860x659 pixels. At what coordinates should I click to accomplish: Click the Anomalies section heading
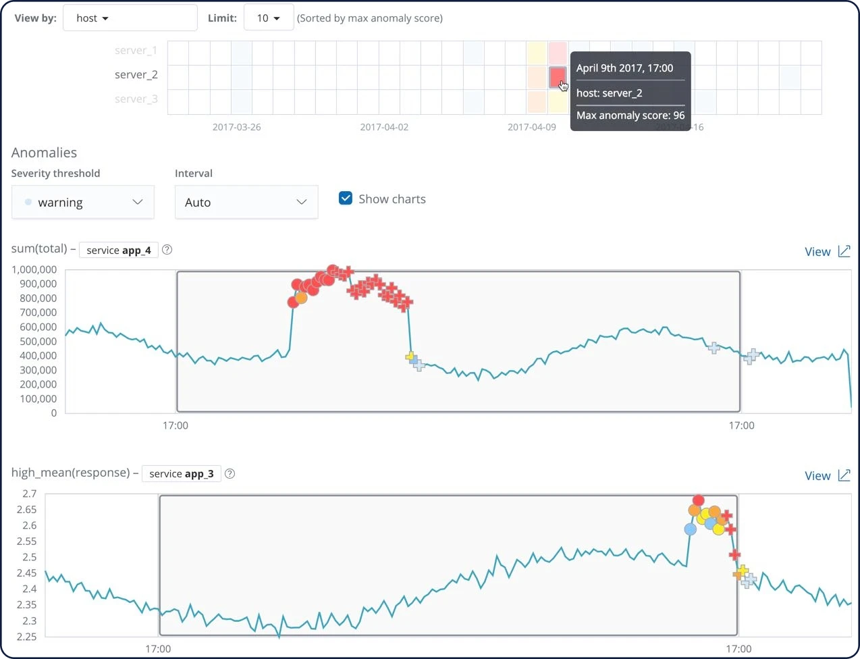click(44, 153)
